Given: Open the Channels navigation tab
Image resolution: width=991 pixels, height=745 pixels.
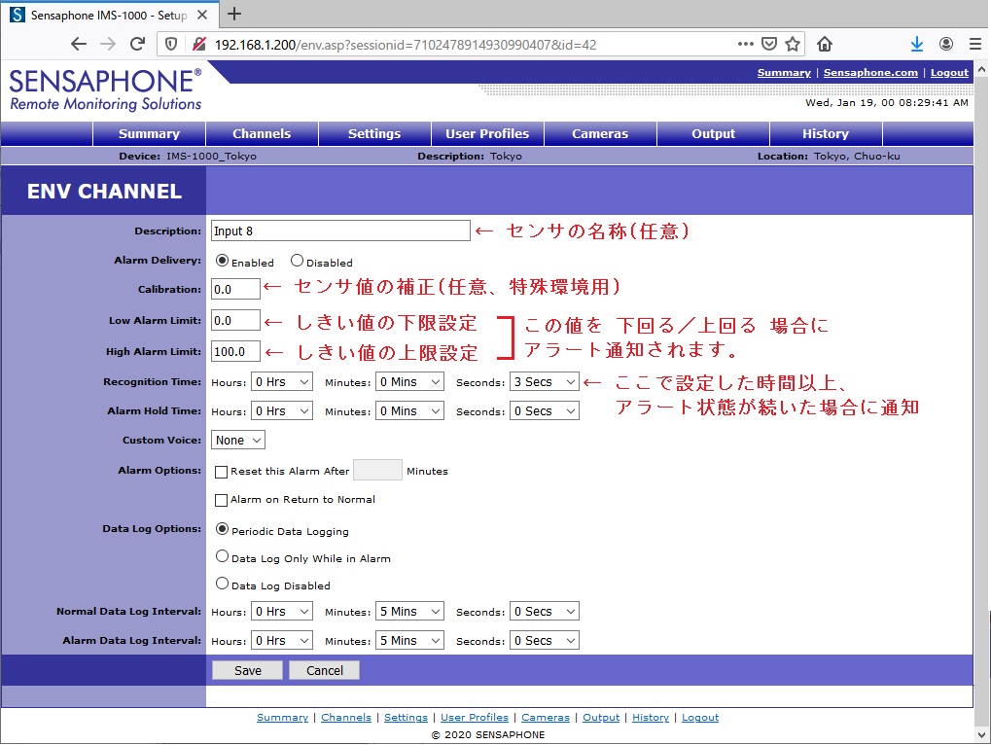Looking at the screenshot, I should click(x=262, y=133).
